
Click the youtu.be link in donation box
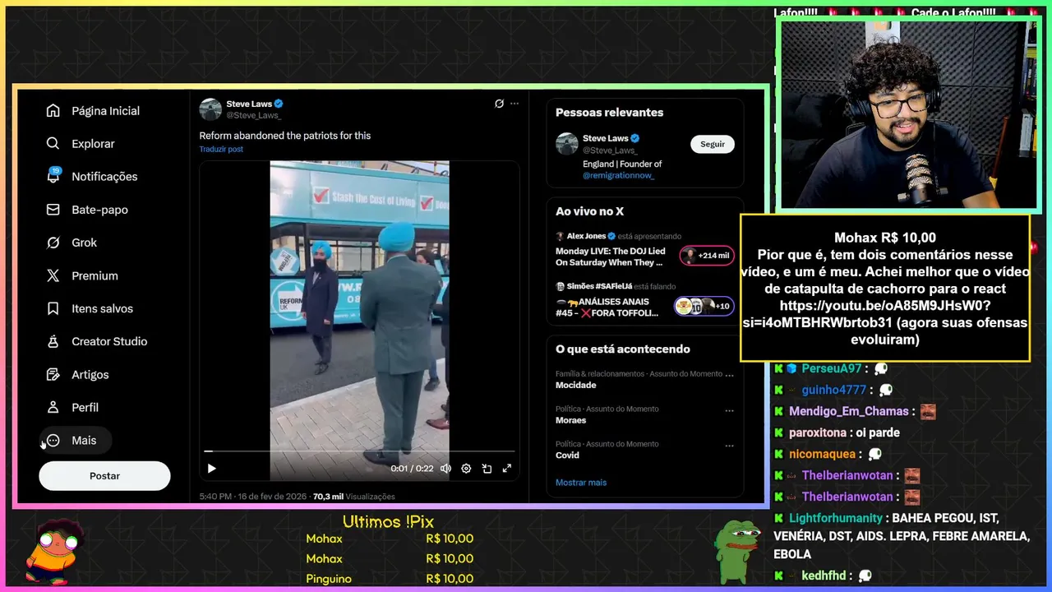(x=884, y=313)
